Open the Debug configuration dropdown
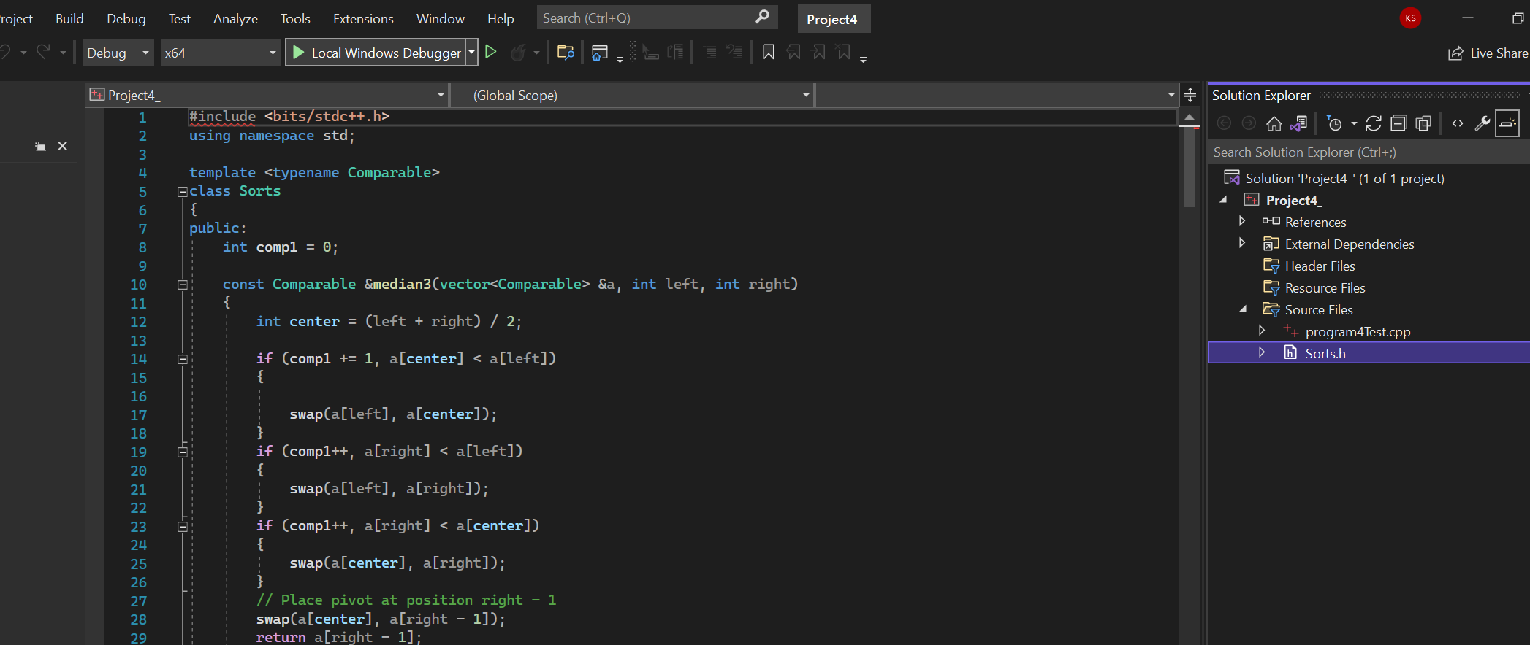The image size is (1530, 645). (118, 53)
